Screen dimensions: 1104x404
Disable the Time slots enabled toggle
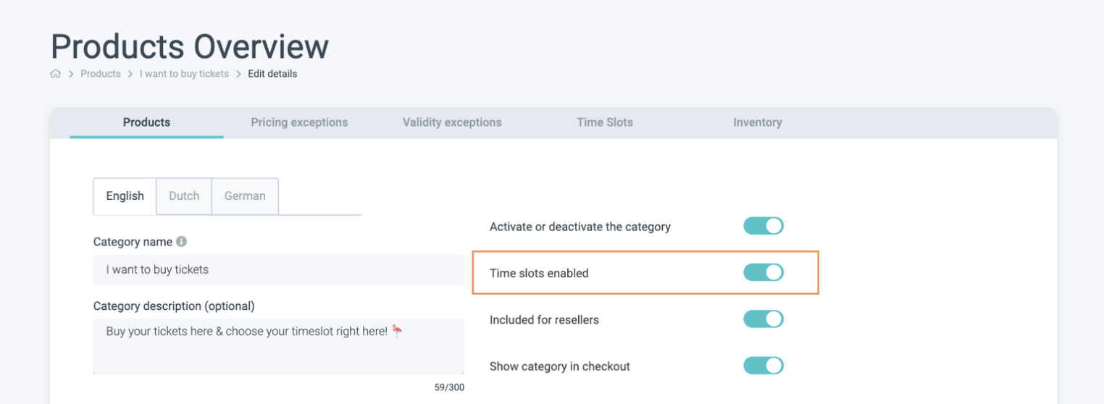764,273
